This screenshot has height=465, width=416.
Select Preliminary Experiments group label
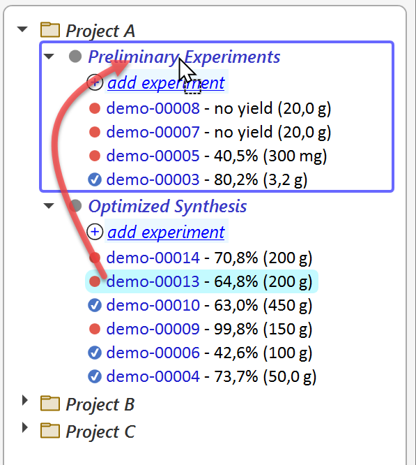pos(184,57)
